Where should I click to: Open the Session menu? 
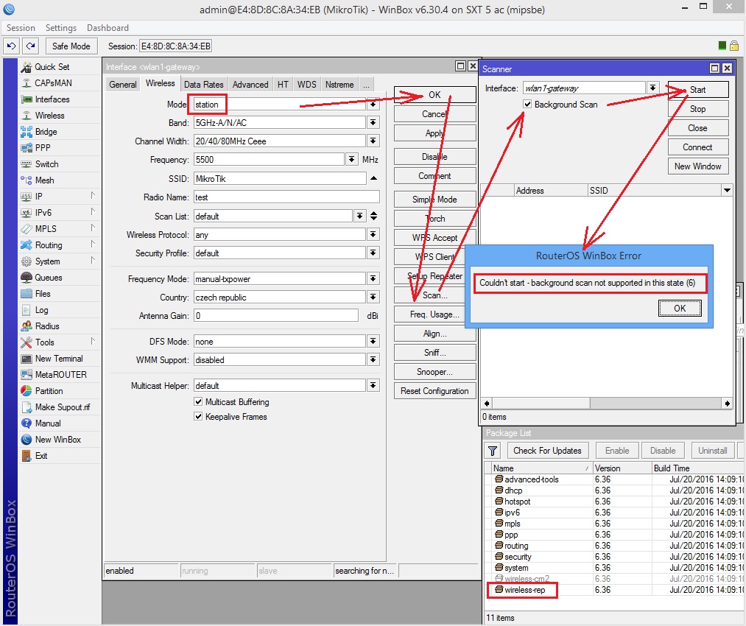click(21, 28)
